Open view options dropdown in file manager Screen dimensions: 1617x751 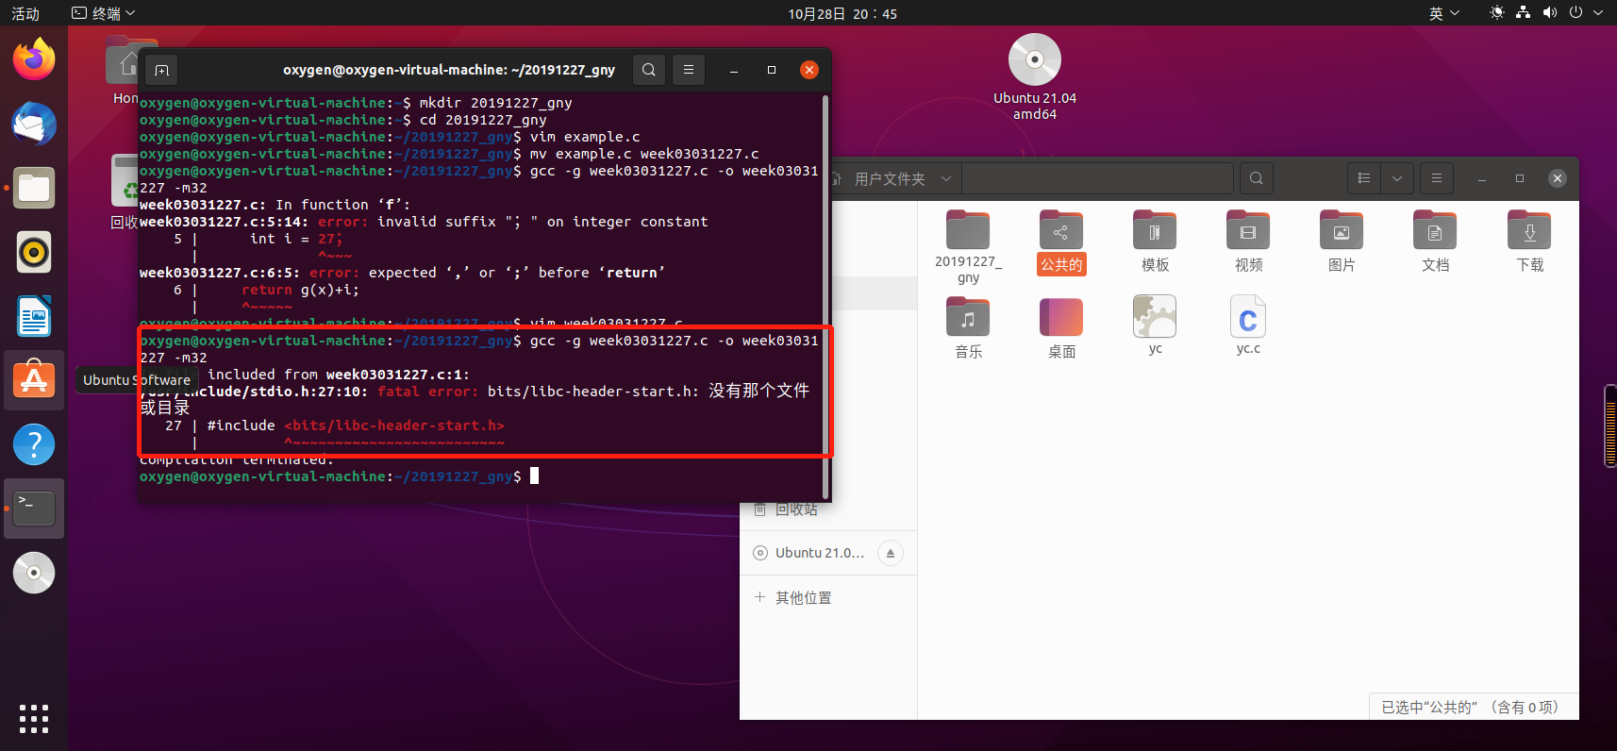coord(1397,178)
